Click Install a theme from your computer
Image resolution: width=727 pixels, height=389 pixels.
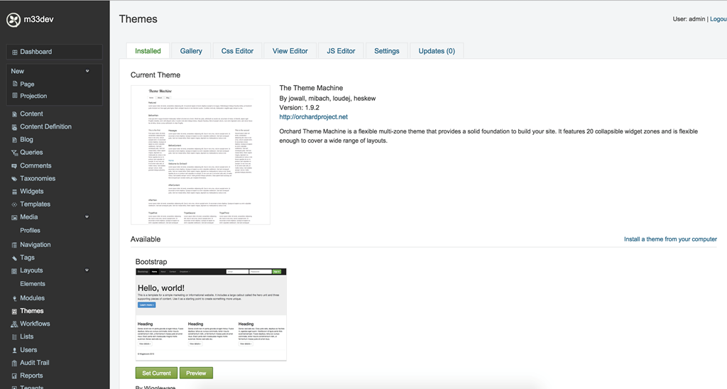(x=670, y=239)
